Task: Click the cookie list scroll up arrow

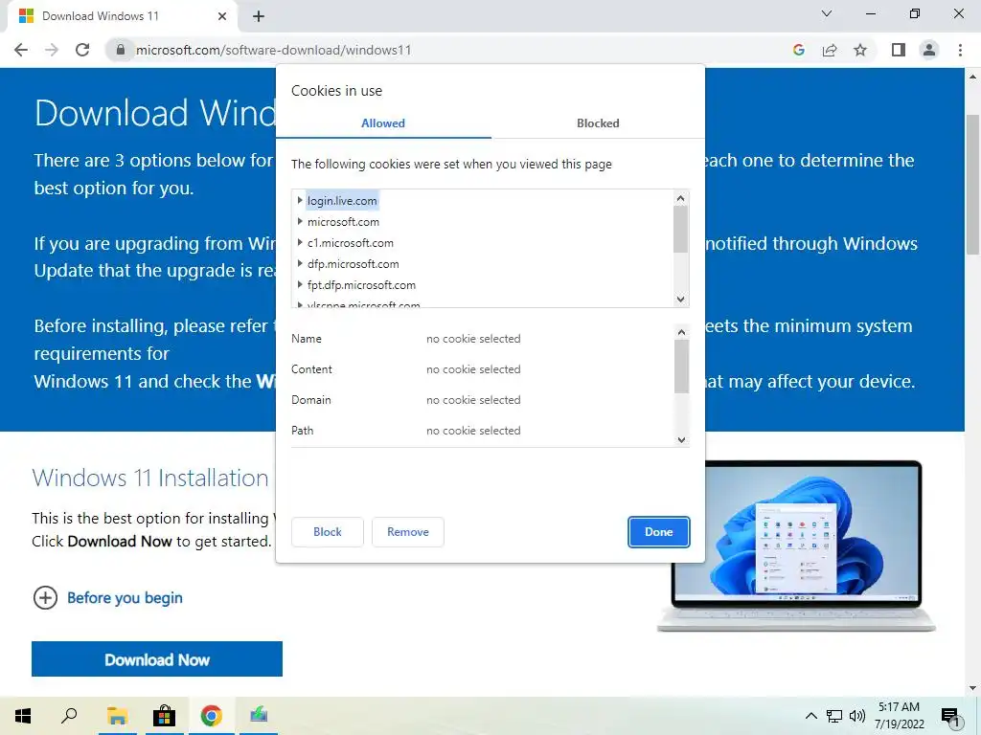Action: click(x=681, y=198)
